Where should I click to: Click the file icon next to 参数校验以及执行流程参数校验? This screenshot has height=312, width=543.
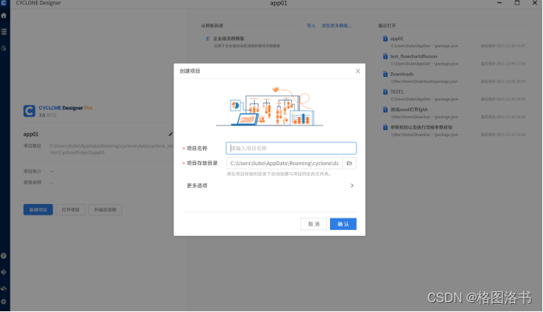tap(385, 127)
